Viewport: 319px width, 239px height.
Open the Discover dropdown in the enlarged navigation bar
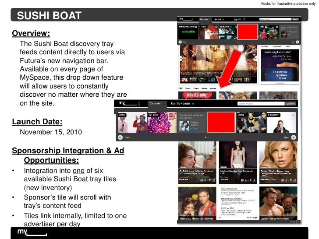coord(157,104)
